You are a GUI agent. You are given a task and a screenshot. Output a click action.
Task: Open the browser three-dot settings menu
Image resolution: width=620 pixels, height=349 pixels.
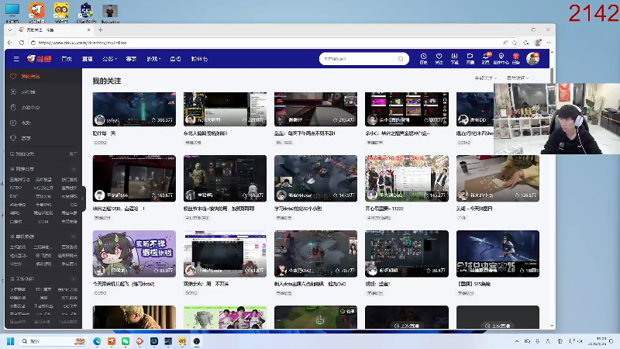pyautogui.click(x=549, y=43)
